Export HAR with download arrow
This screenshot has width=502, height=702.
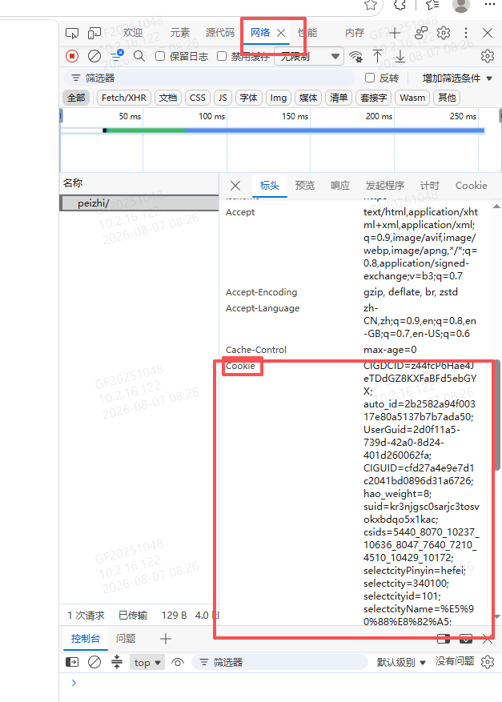400,56
